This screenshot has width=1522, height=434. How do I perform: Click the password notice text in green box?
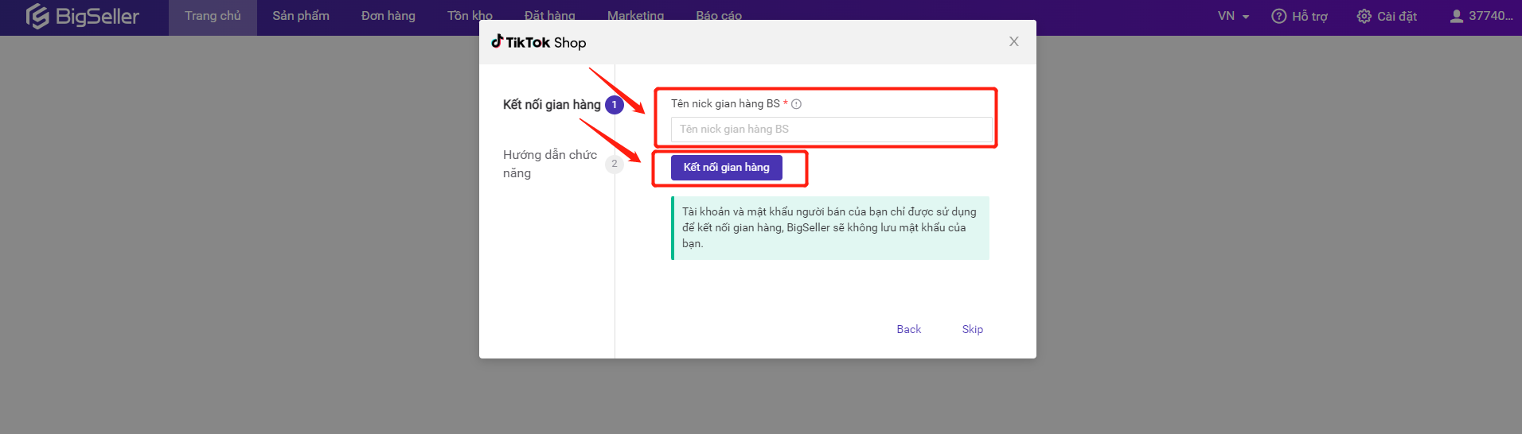[x=829, y=227]
